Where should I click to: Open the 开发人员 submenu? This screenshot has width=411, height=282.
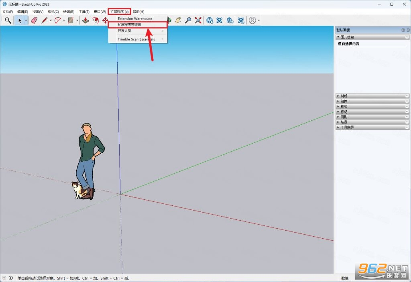pos(138,30)
